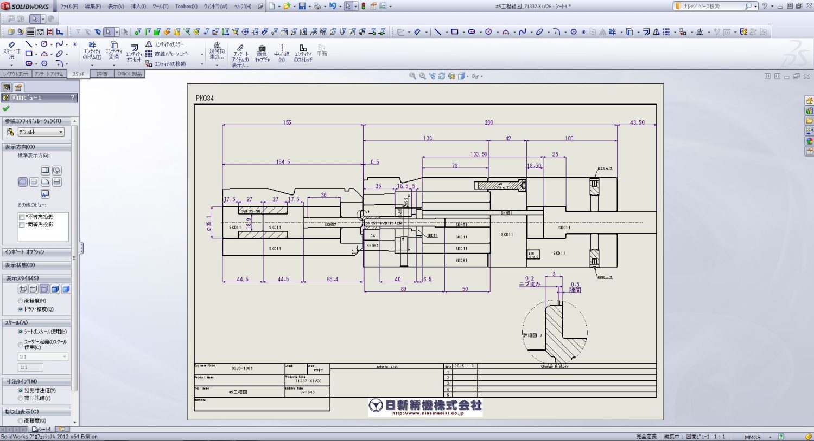
Task: Click Stretch Entities (エンティティのストレッチ)
Action: click(x=303, y=54)
